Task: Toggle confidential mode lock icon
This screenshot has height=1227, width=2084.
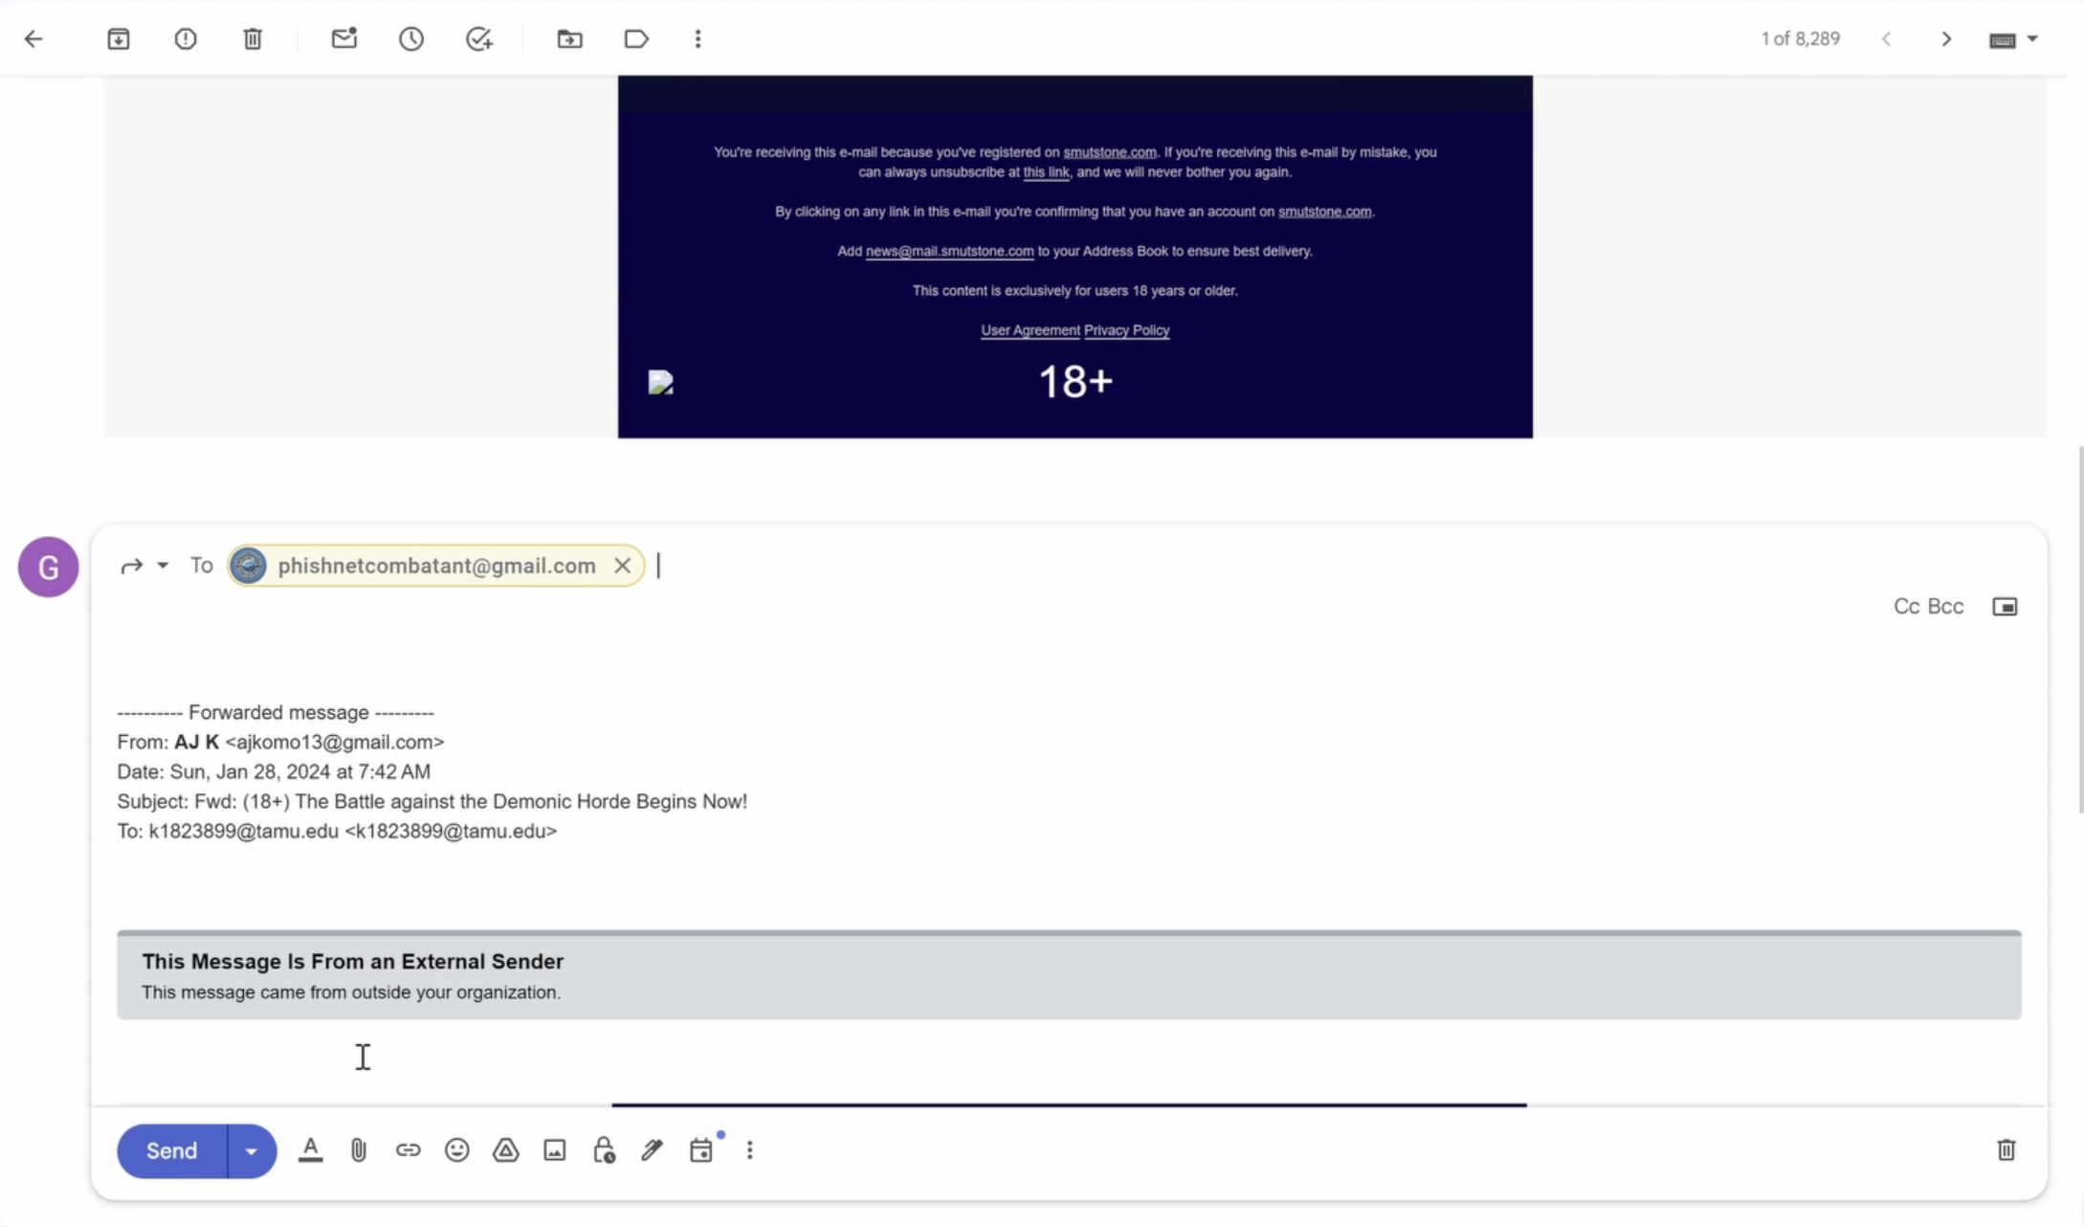Action: point(604,1150)
